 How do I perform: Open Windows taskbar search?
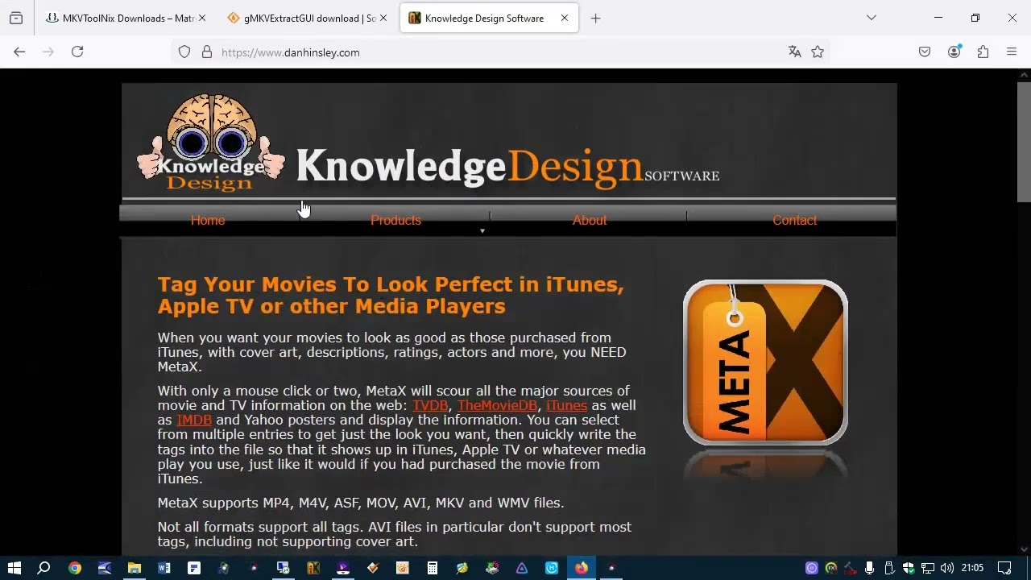point(44,568)
